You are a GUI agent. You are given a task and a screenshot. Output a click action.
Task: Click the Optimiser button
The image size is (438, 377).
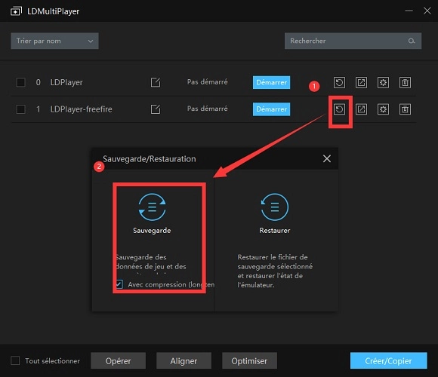(249, 360)
